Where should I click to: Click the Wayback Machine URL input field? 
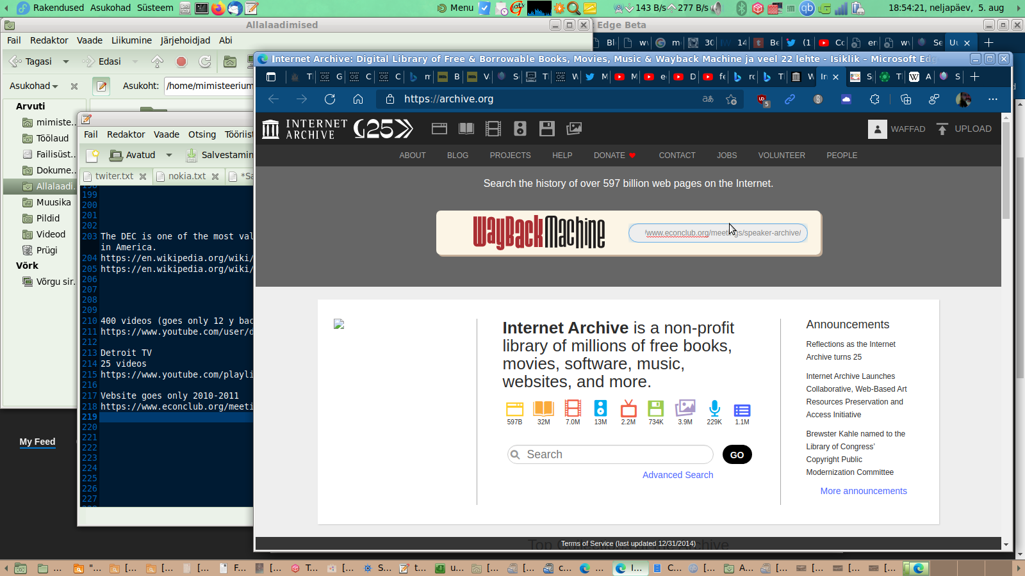tap(718, 233)
